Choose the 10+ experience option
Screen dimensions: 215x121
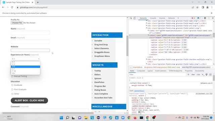coord(26,73)
